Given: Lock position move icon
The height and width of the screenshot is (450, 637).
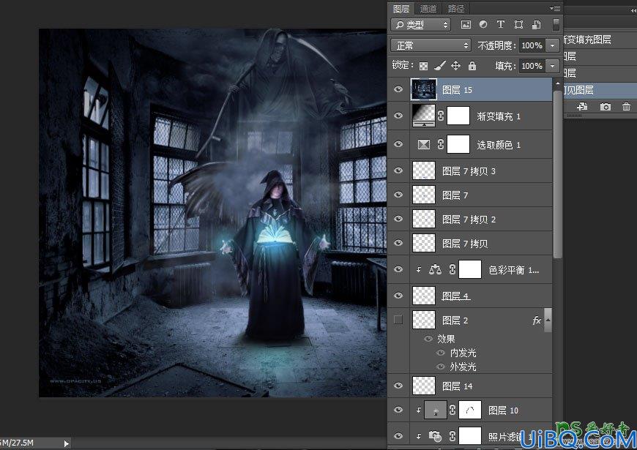Looking at the screenshot, I should pos(456,65).
